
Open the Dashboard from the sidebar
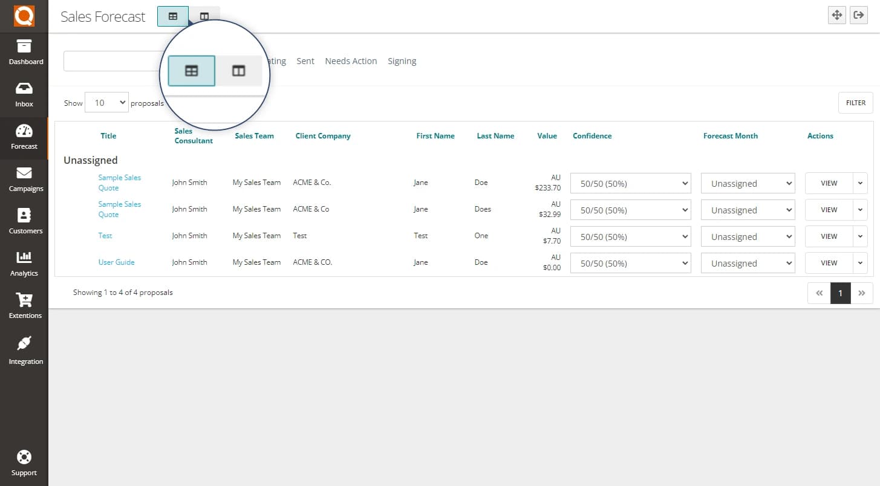tap(24, 51)
